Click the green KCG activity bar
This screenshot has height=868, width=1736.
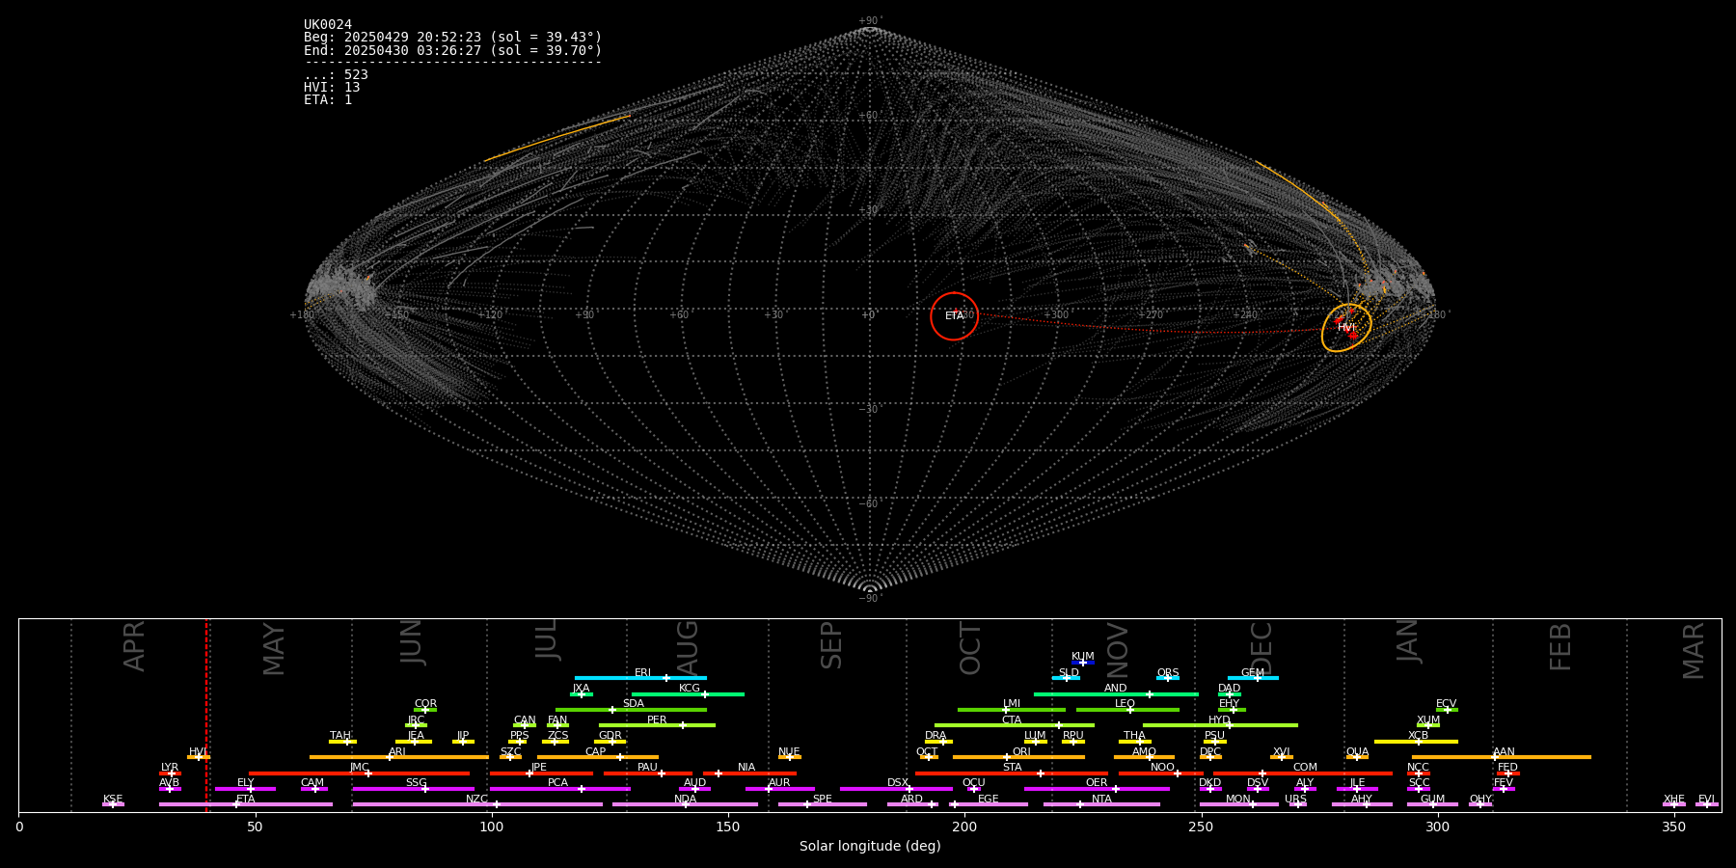tap(688, 694)
